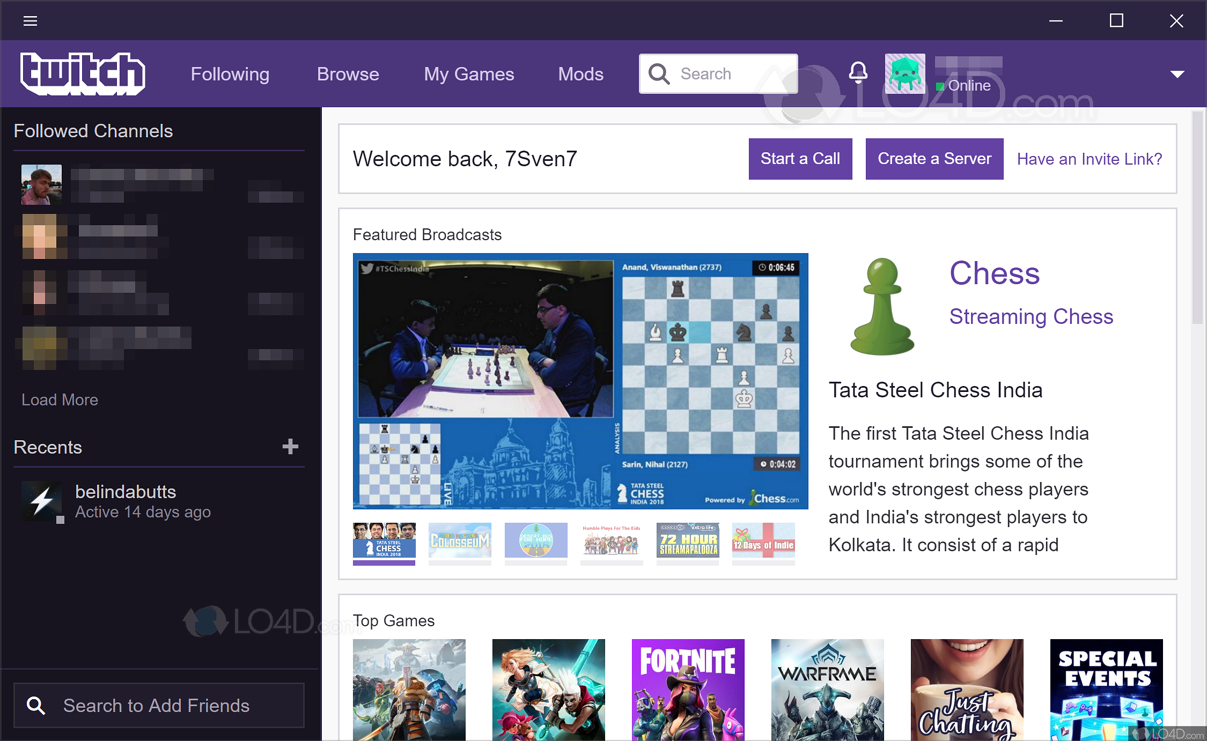Click the green chess pawn icon
Viewport: 1207px width, 741px height.
click(x=882, y=307)
